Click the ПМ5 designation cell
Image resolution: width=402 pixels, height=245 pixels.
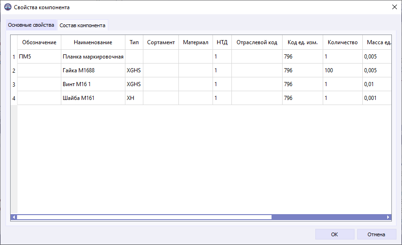(39, 57)
